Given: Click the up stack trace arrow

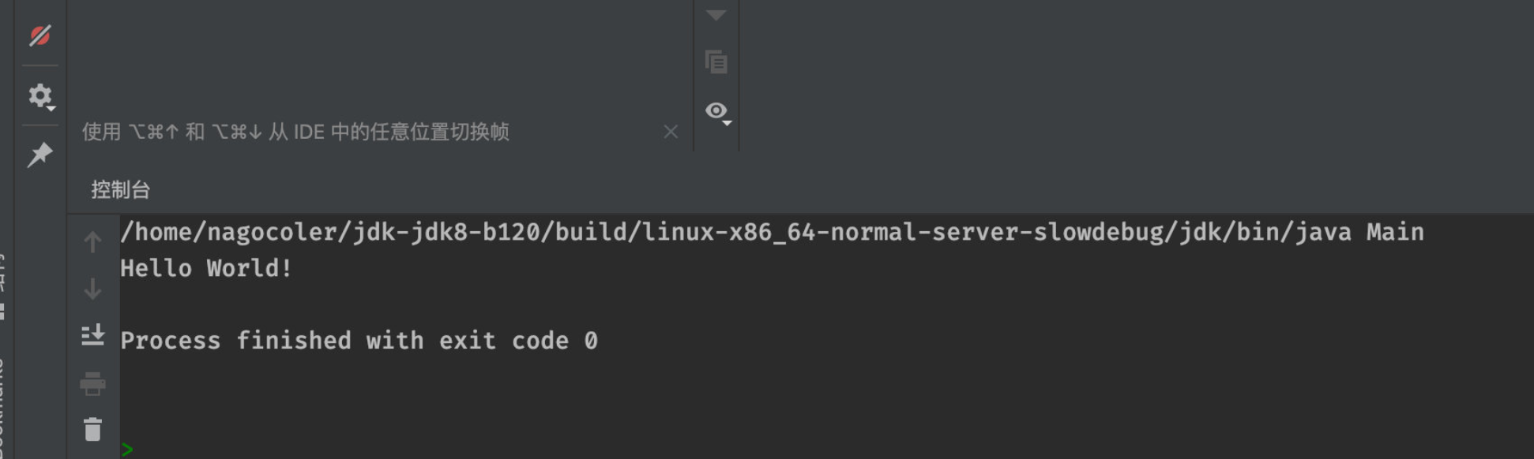Looking at the screenshot, I should (92, 242).
